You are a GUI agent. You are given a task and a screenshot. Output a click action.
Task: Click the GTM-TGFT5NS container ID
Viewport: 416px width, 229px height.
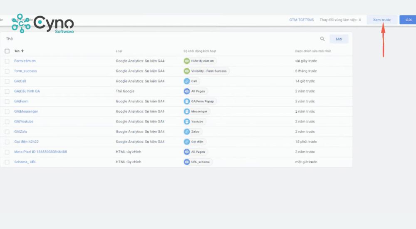(302, 20)
